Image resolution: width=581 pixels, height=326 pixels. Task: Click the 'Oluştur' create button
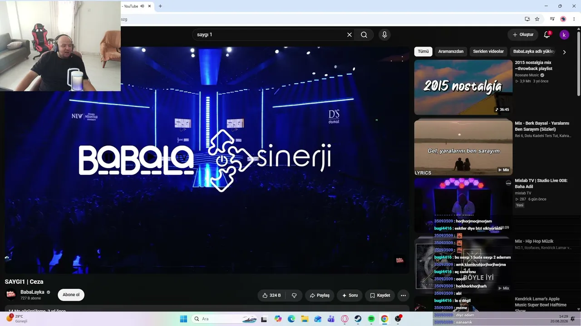pos(523,35)
